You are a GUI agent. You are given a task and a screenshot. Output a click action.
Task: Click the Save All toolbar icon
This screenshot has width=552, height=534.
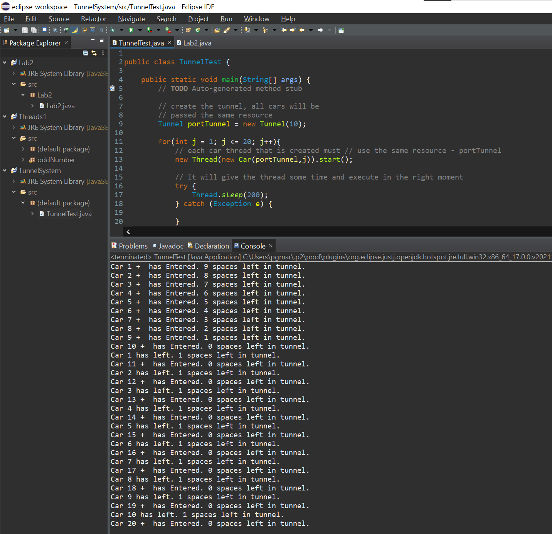coord(34,30)
